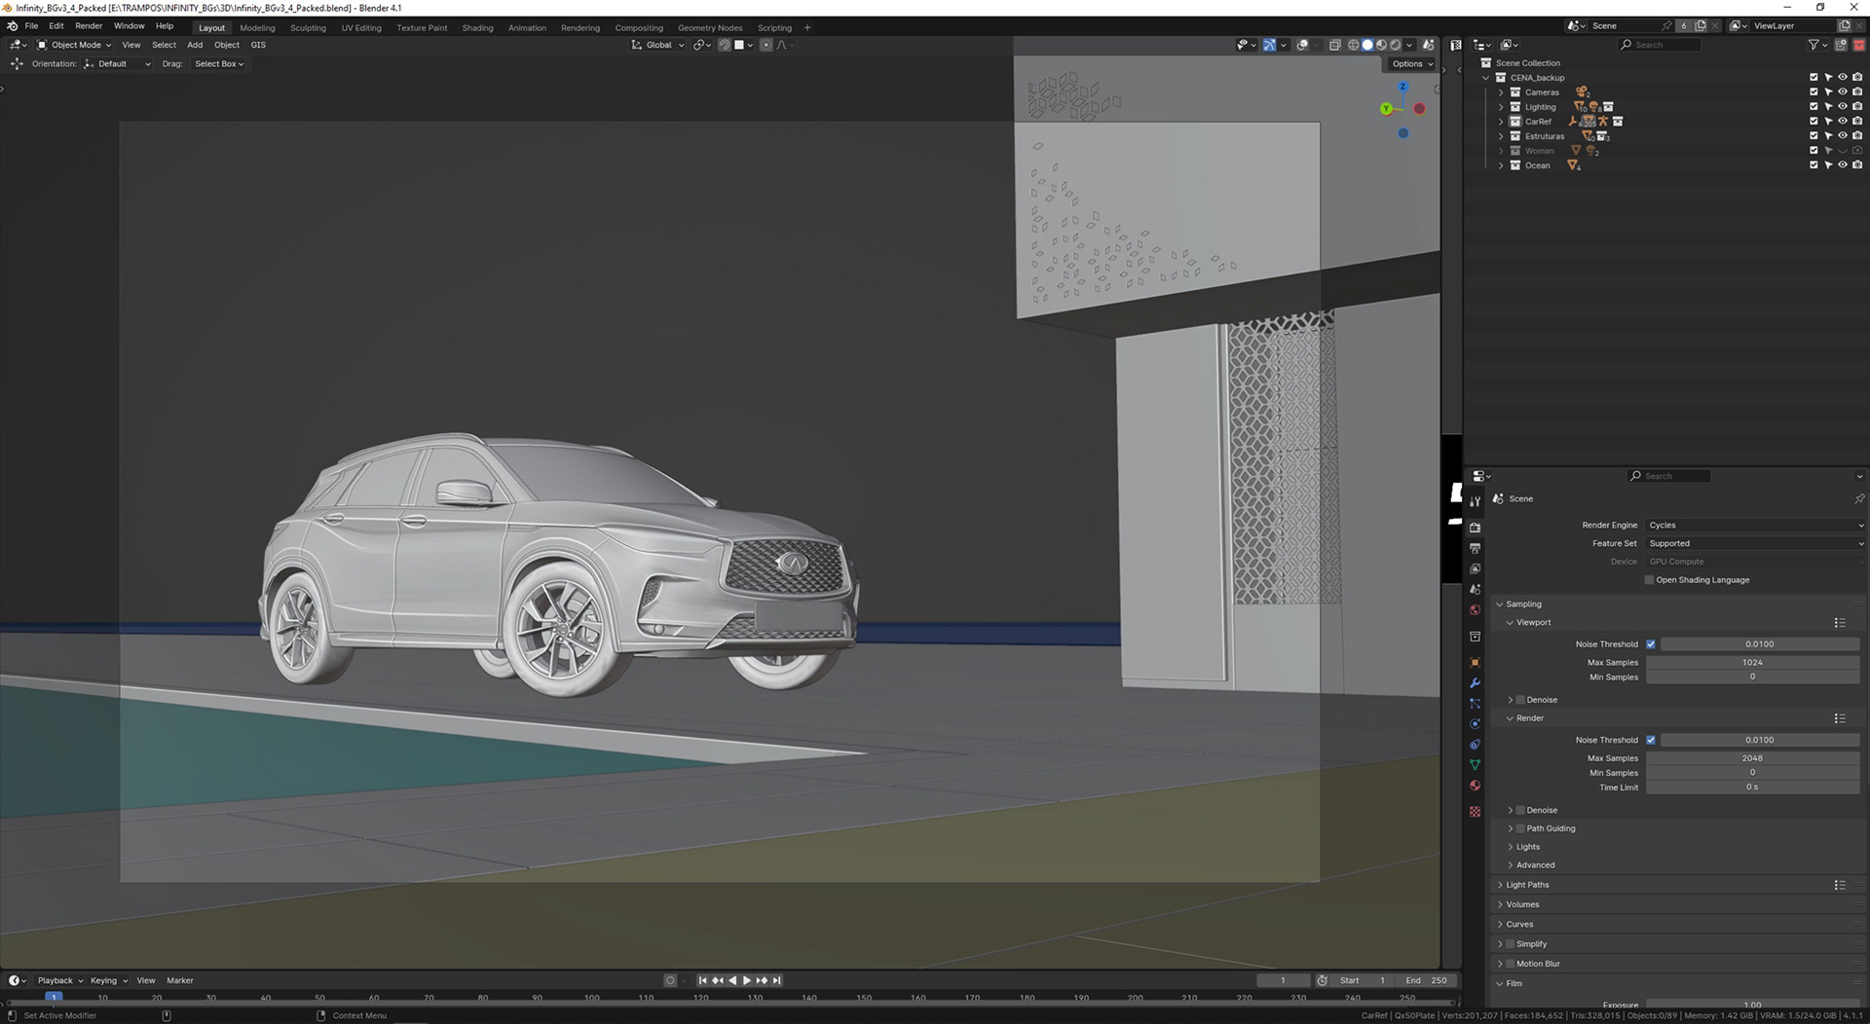This screenshot has height=1024, width=1870.
Task: Switch to the Shading workspace tab
Action: coord(477,28)
